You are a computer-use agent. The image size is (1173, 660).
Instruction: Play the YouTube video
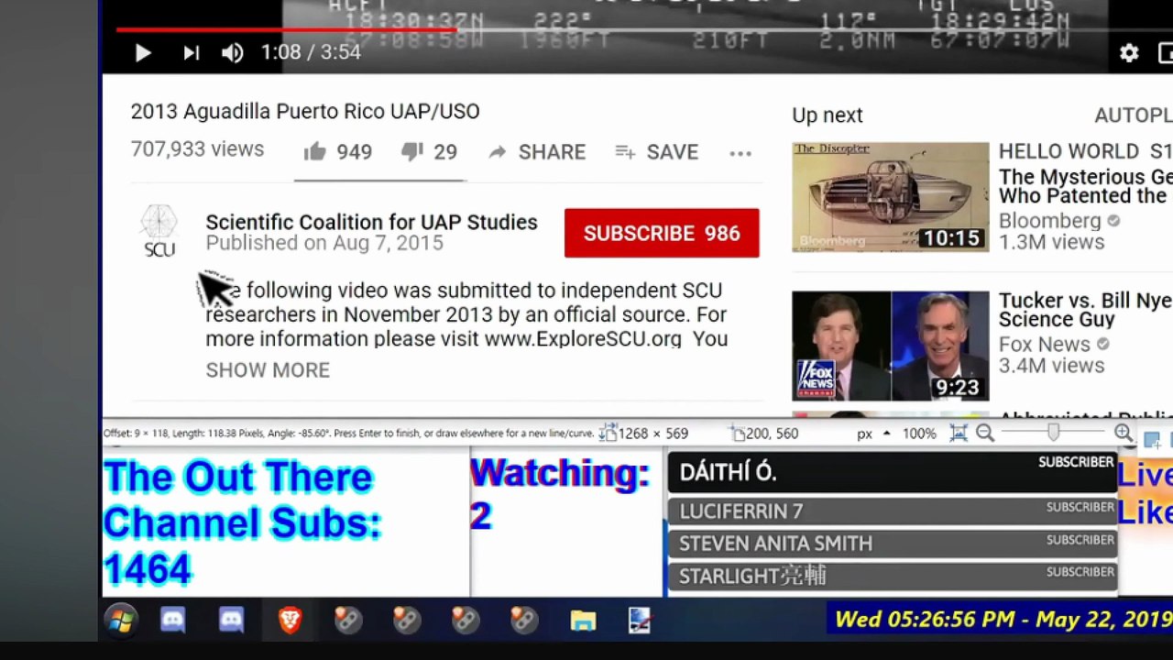[x=143, y=53]
